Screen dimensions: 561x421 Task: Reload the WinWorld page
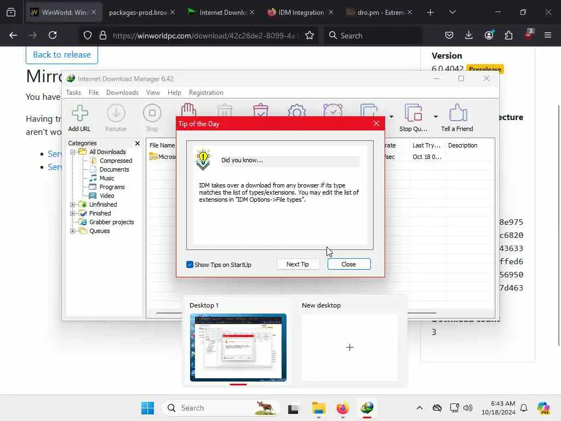53,36
